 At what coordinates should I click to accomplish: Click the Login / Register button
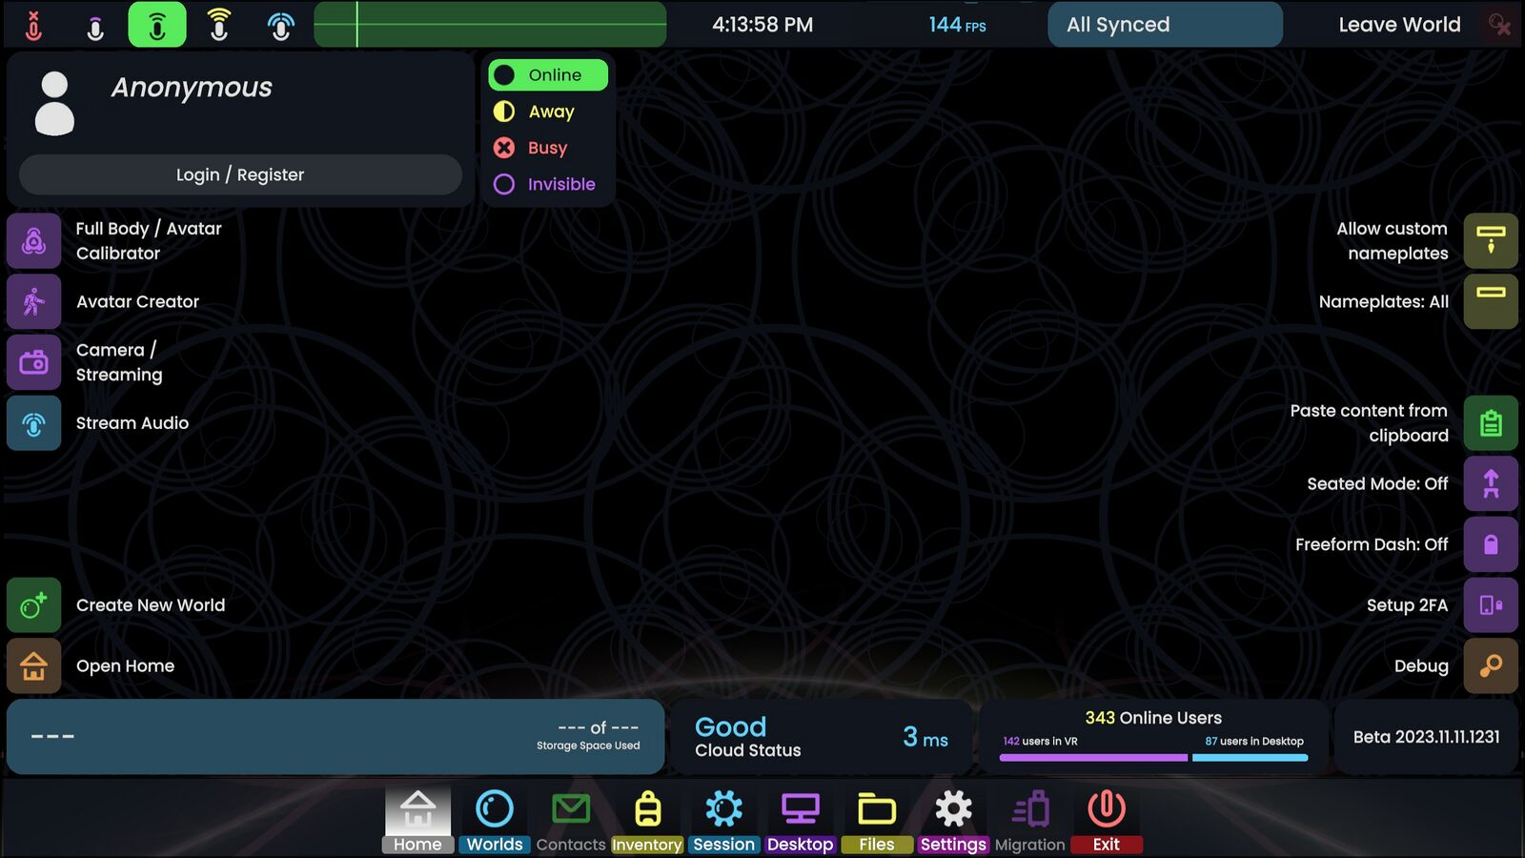(x=240, y=174)
